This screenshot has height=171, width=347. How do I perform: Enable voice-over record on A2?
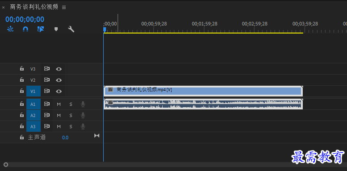click(x=83, y=115)
